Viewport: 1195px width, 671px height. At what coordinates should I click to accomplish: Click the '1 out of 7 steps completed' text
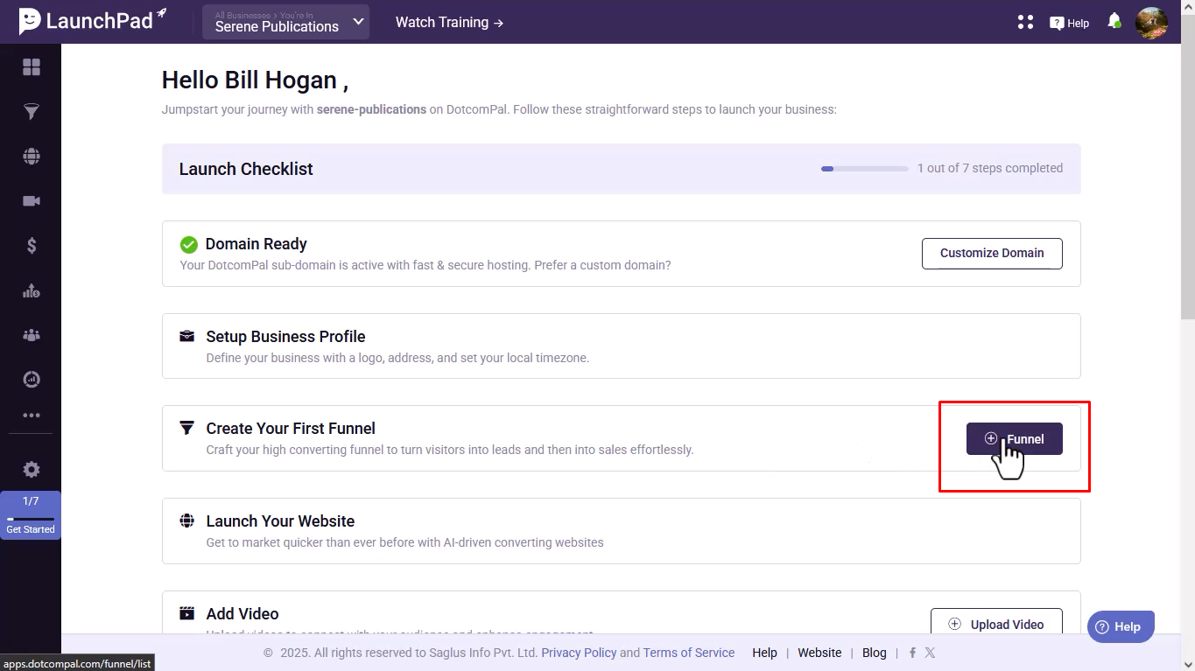[990, 168]
